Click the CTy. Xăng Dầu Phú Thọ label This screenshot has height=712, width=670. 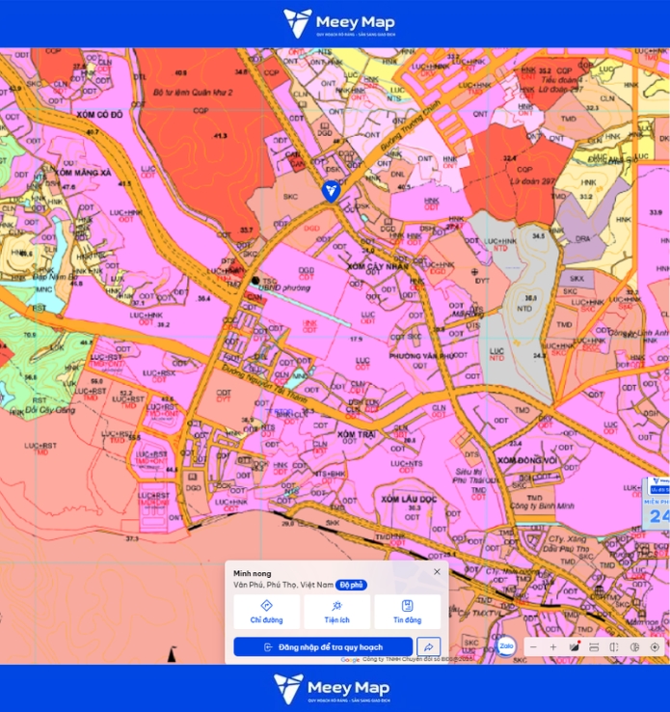tap(567, 543)
